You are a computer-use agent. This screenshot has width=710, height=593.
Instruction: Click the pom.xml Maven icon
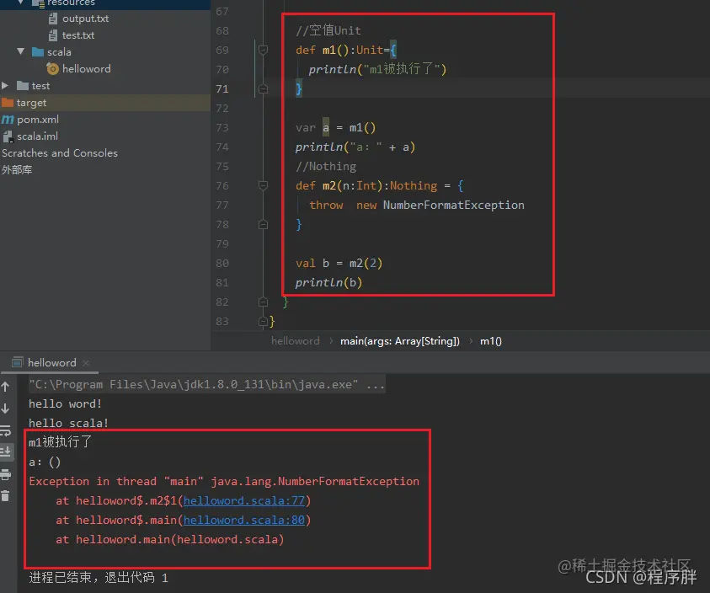(8, 120)
